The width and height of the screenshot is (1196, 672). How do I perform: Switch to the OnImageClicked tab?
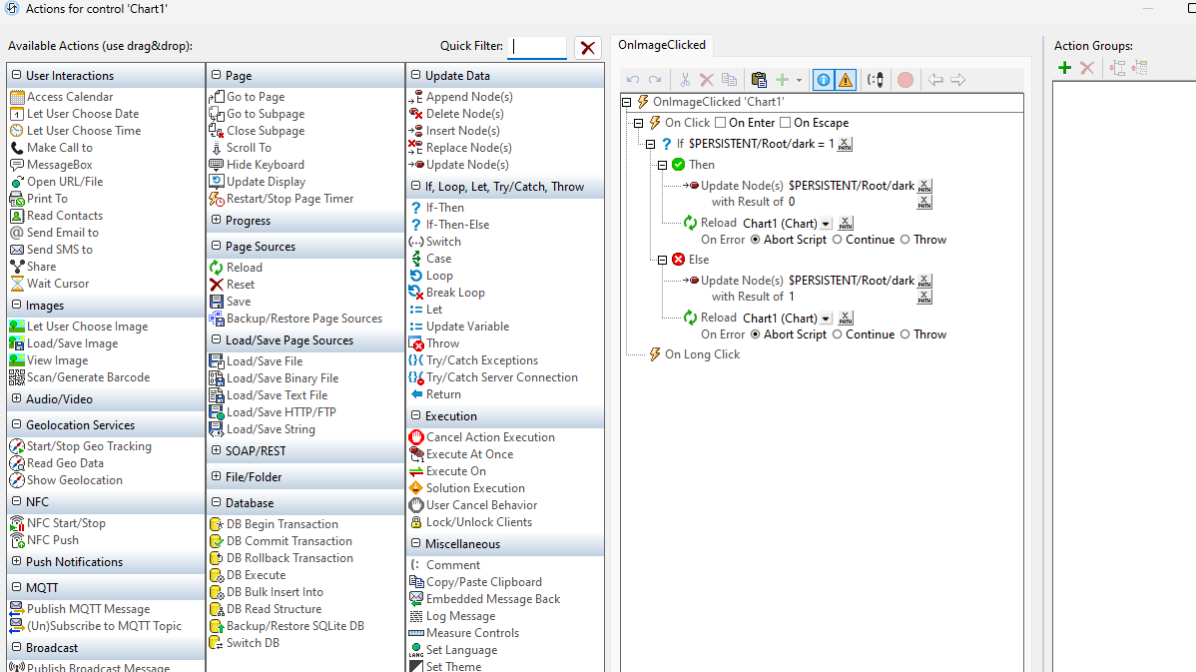[x=662, y=44]
